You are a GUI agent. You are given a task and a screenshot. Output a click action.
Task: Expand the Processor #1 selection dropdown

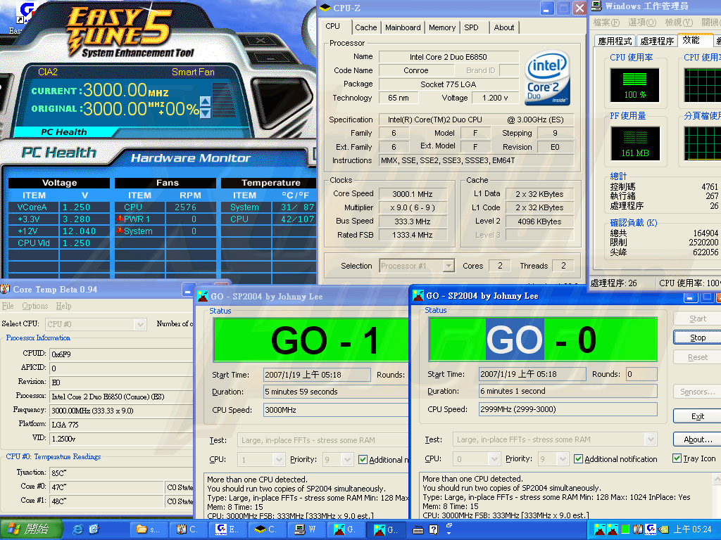(448, 266)
